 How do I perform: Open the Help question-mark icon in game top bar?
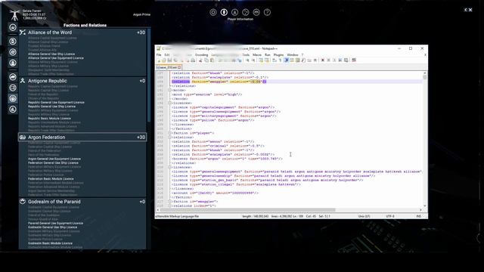(267, 12)
